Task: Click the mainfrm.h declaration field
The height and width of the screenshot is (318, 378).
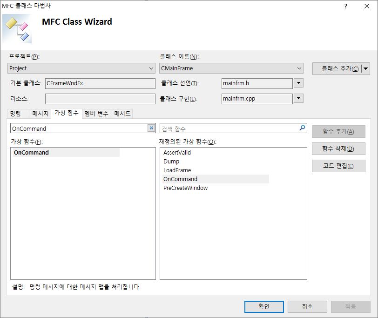Action: click(257, 83)
